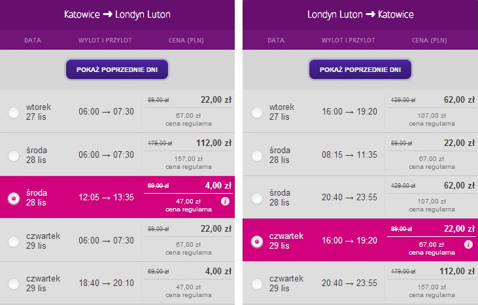Click CENA (PLN) column header in outbound table
This screenshot has width=478, height=305.
[x=186, y=41]
